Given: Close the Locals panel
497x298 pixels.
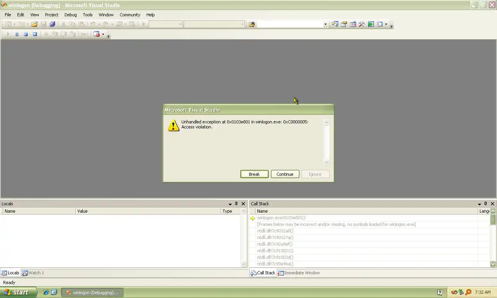Looking at the screenshot, I should pyautogui.click(x=243, y=204).
